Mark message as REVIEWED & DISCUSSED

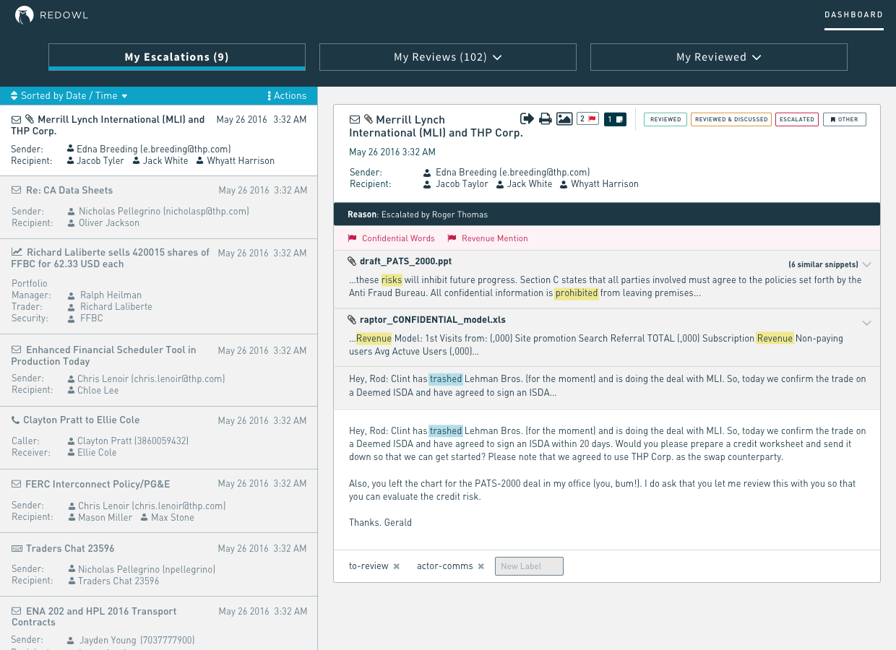(x=731, y=119)
